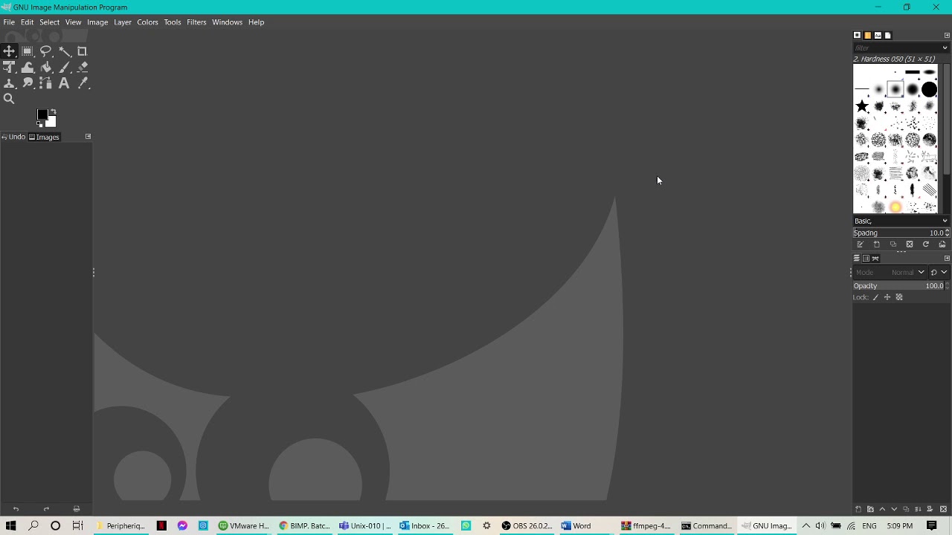Select the Paths tool
The width and height of the screenshot is (952, 535).
[x=46, y=83]
